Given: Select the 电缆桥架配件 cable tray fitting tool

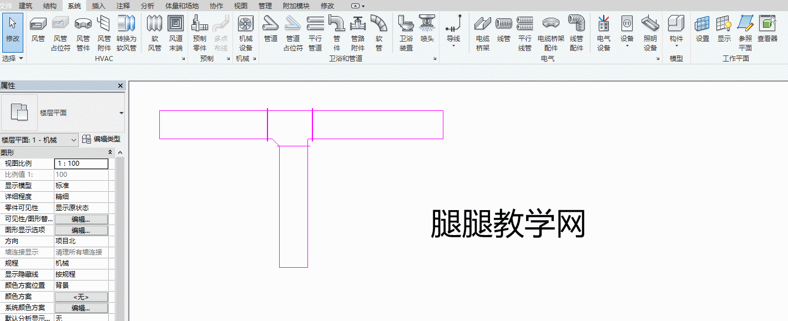Looking at the screenshot, I should coord(551,33).
